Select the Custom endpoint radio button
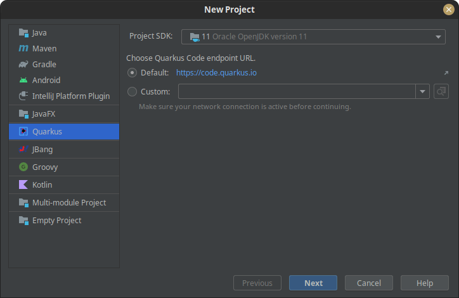Screen dimensions: 459x298 coord(132,92)
